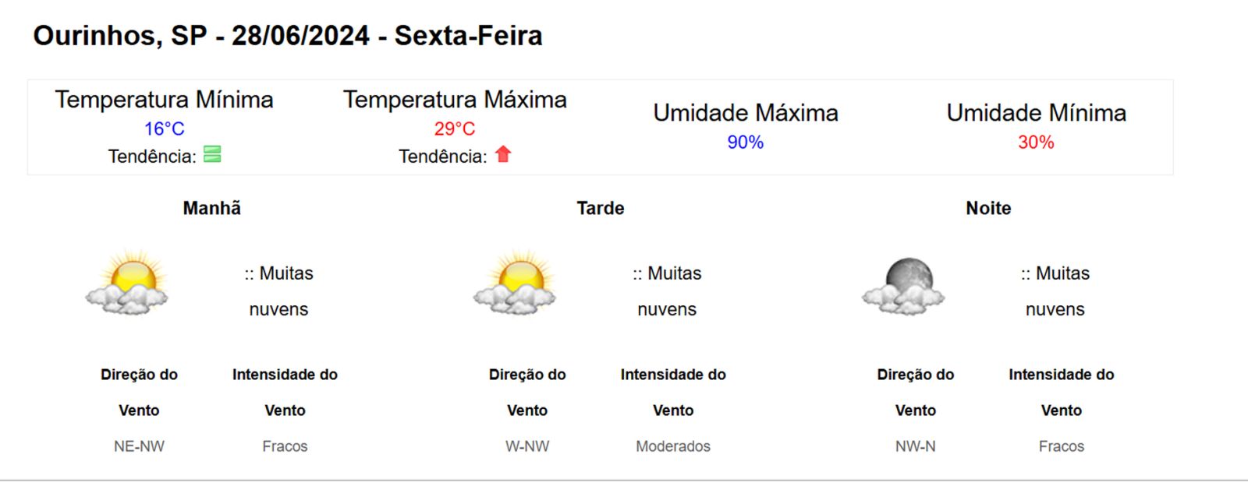Click the 29°C maximum temperature value
The width and height of the screenshot is (1248, 486).
[455, 129]
